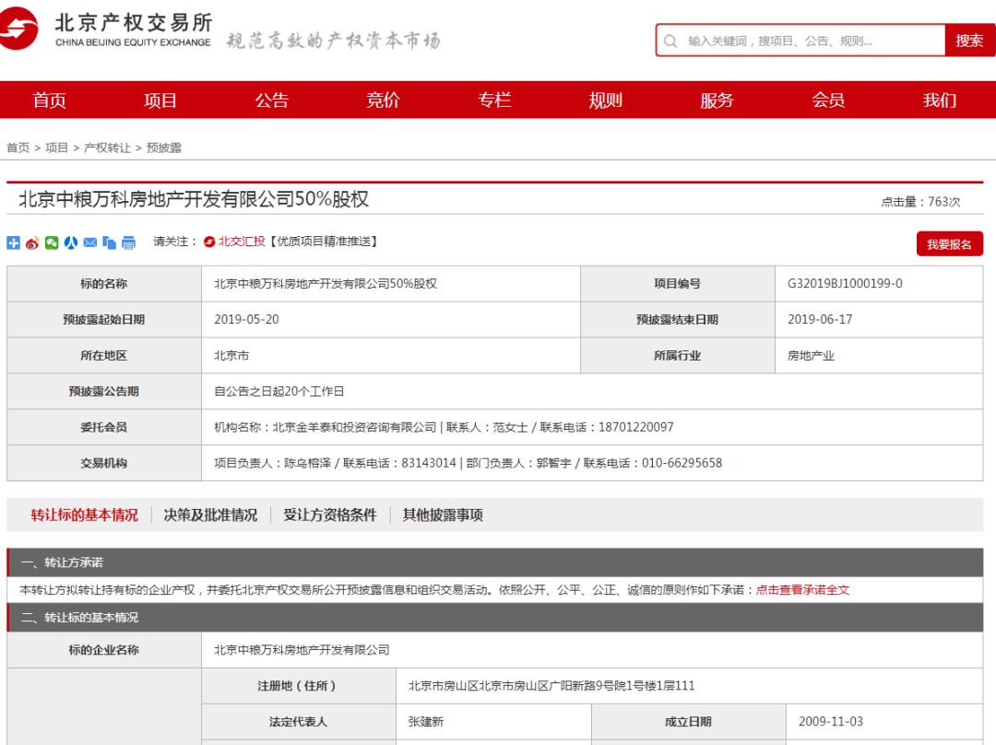Open the 其他披露事项 tab
This screenshot has width=996, height=745.
pyautogui.click(x=443, y=515)
